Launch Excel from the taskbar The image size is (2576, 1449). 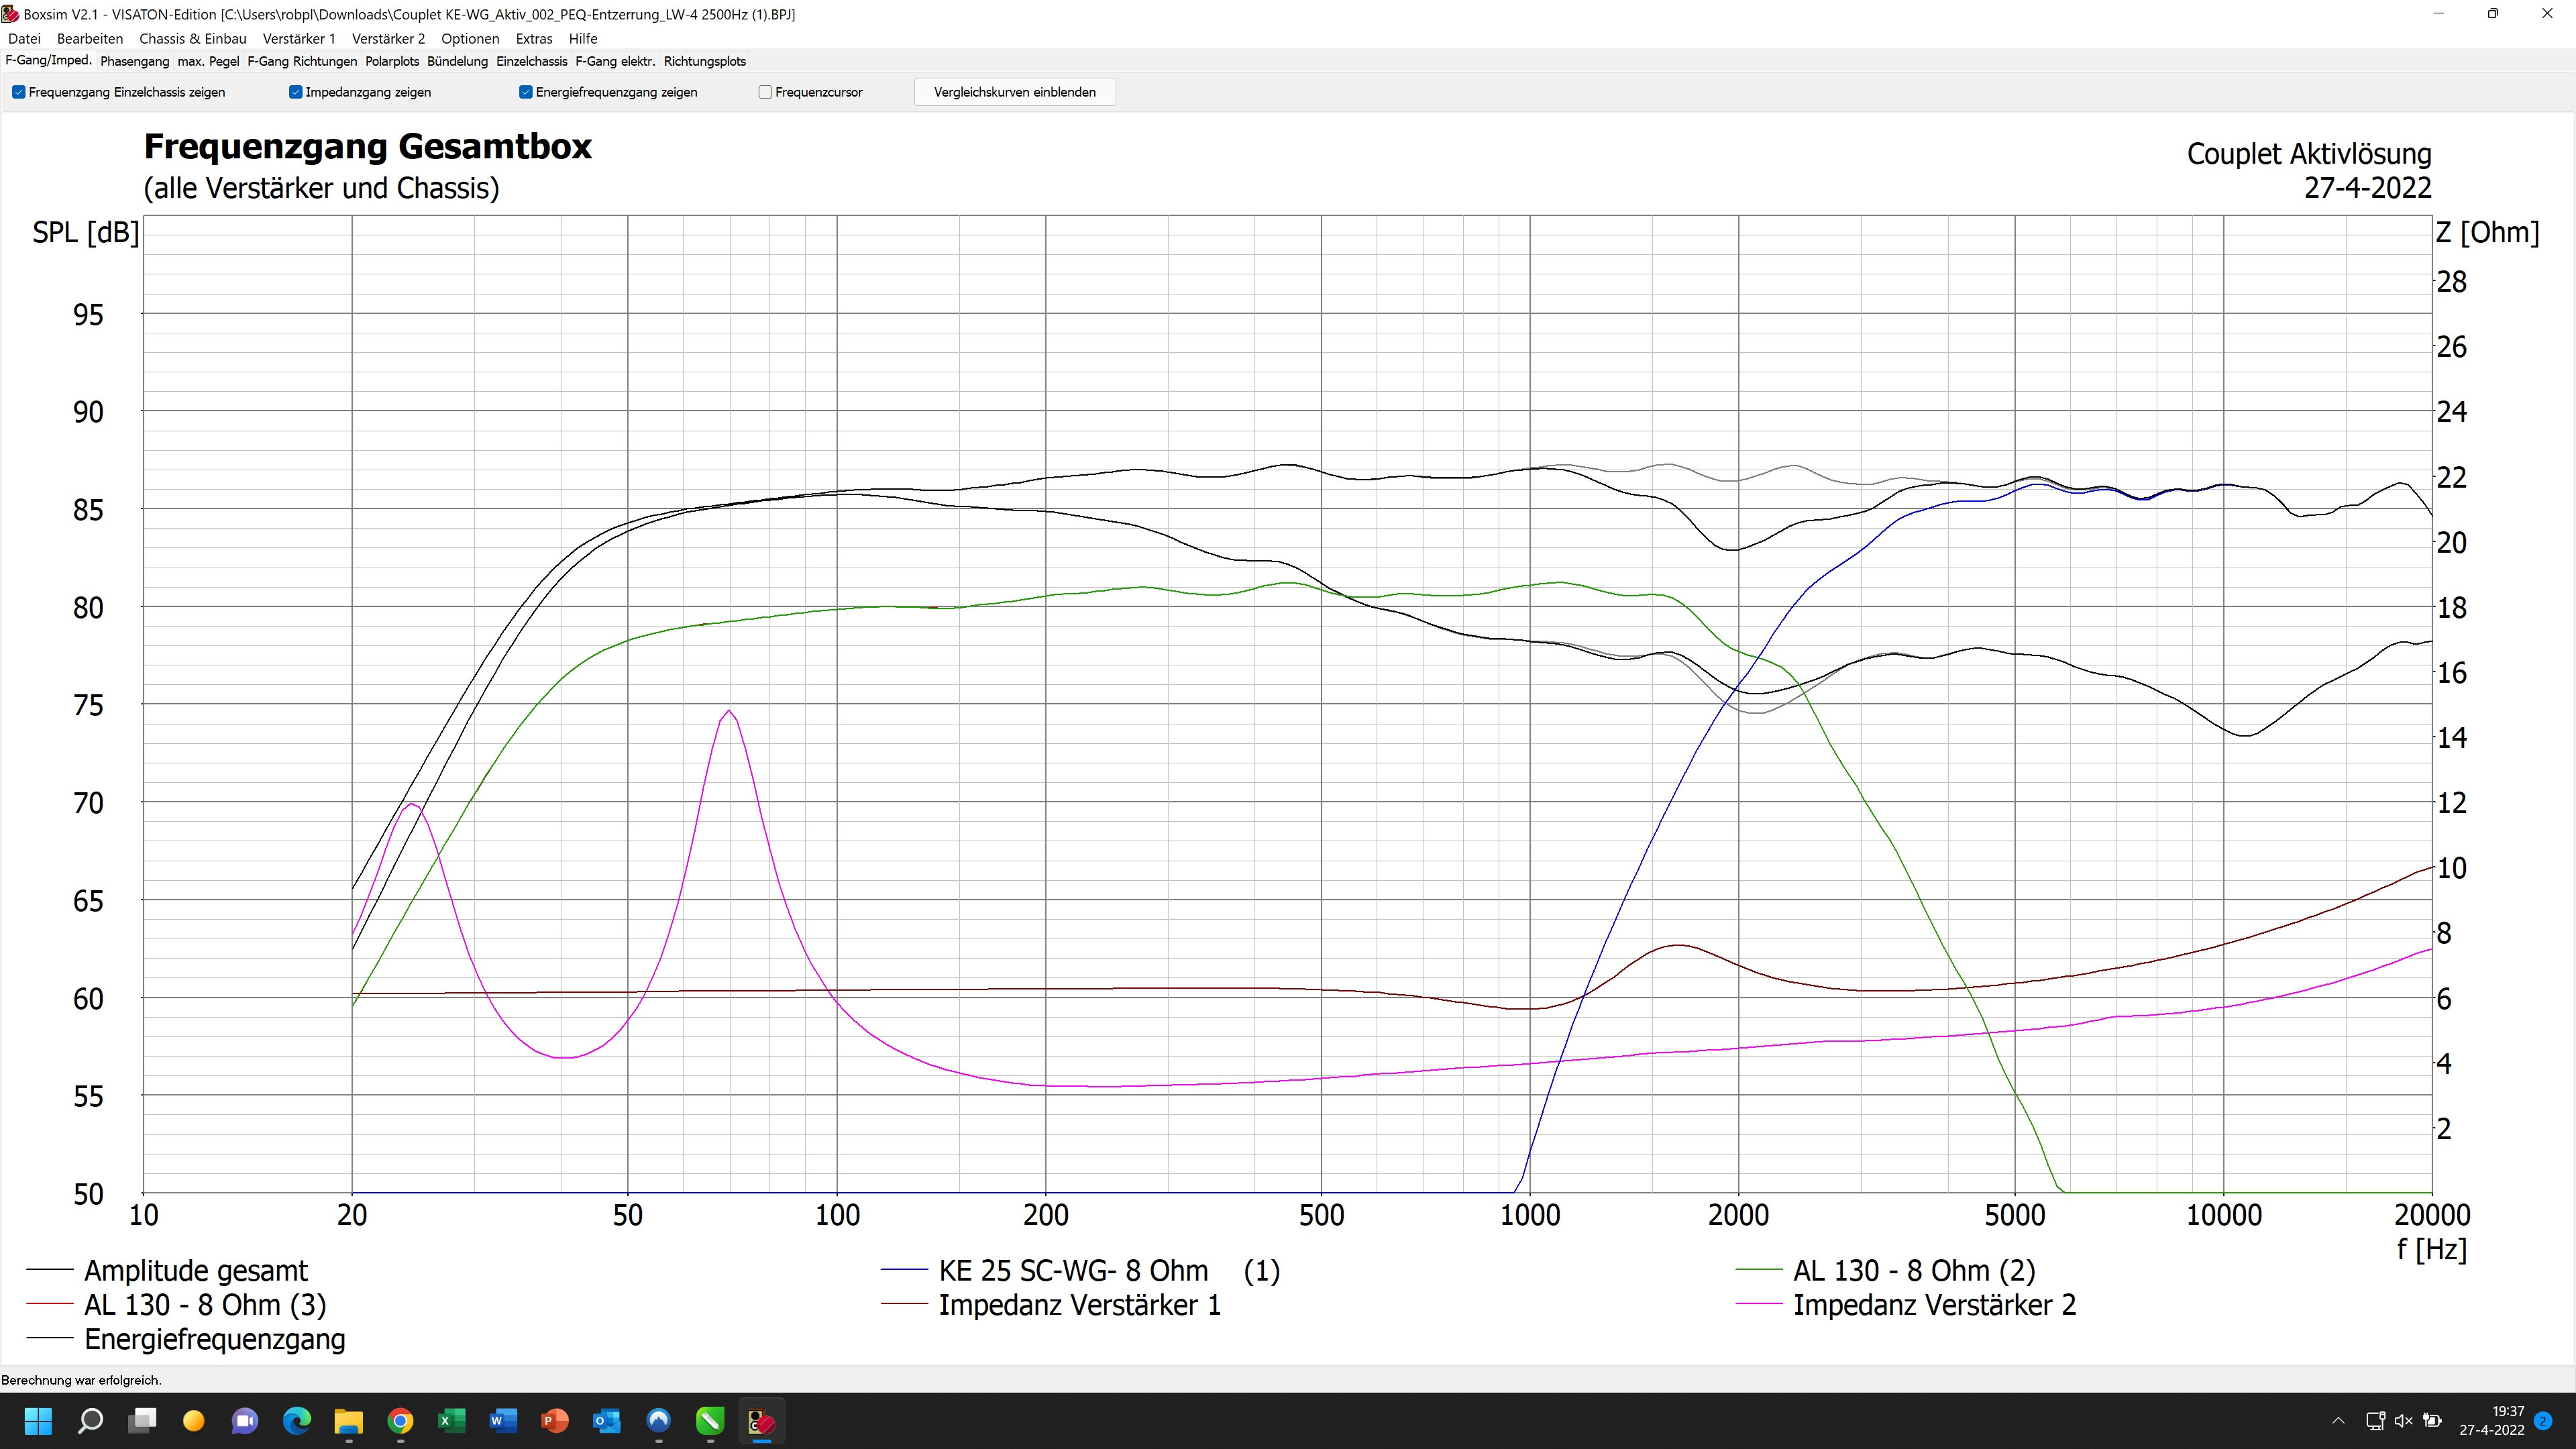pyautogui.click(x=451, y=1421)
